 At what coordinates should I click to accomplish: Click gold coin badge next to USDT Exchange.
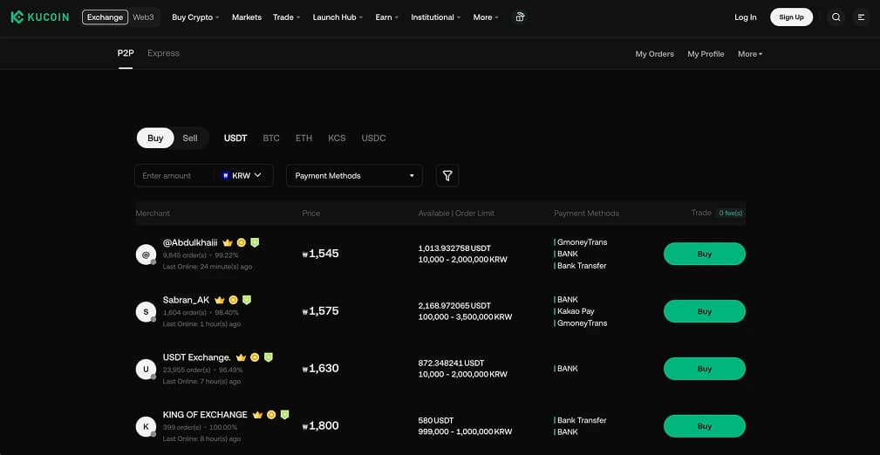[x=255, y=357]
